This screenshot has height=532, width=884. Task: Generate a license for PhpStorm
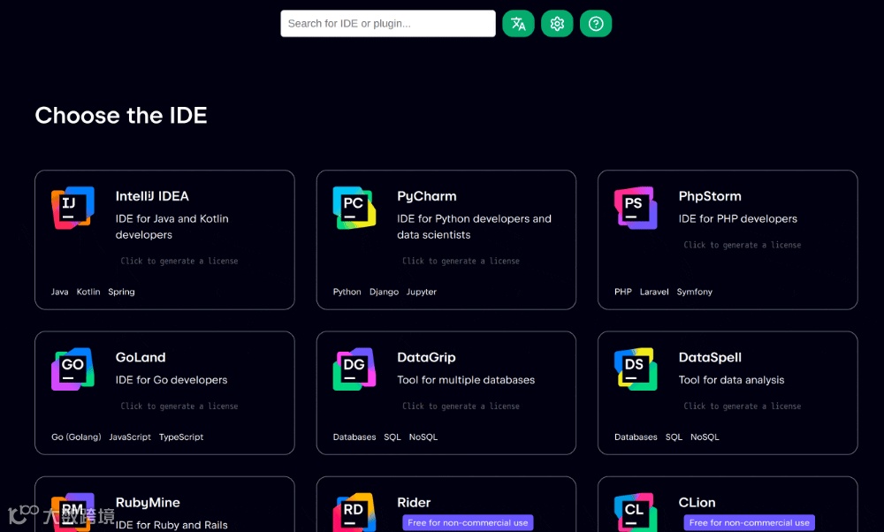click(742, 245)
